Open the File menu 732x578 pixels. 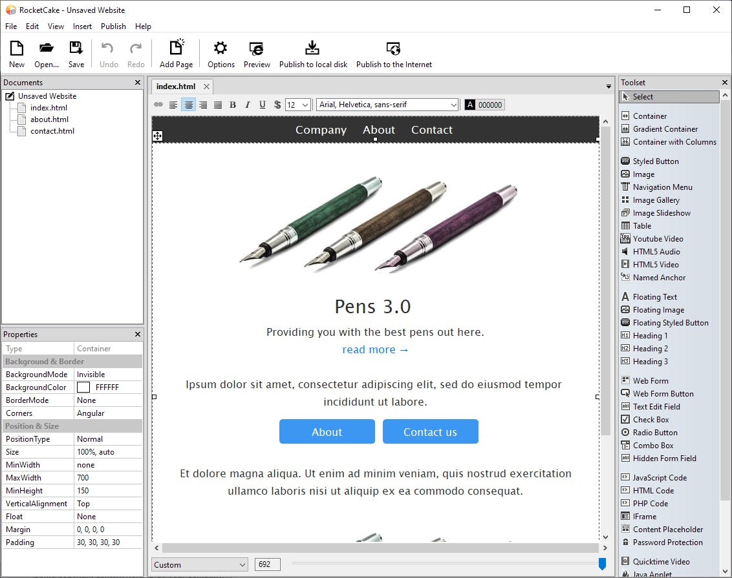pos(11,26)
